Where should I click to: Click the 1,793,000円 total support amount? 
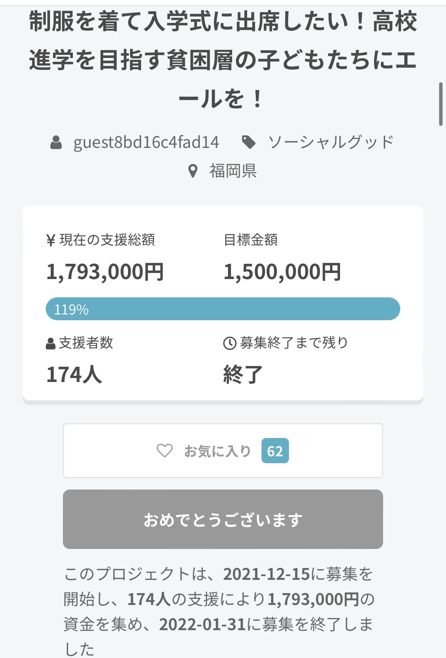pyautogui.click(x=105, y=272)
